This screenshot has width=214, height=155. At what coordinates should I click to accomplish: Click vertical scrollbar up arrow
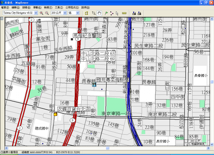tap(212, 19)
